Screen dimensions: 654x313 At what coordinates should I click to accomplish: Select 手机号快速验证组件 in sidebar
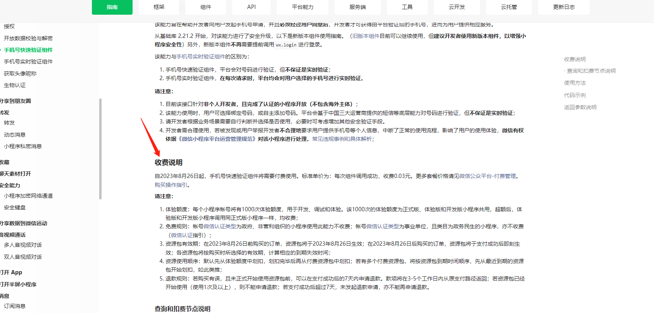(x=28, y=50)
